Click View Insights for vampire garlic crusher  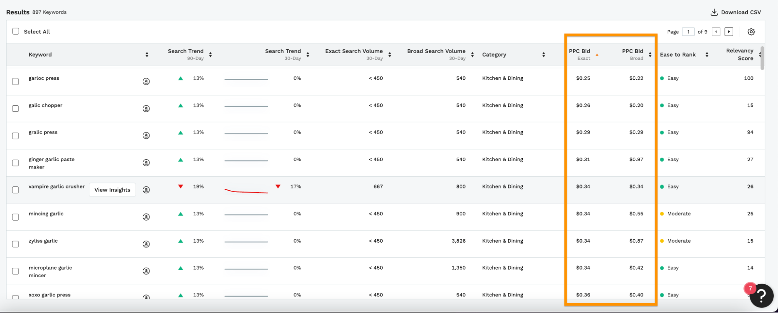[x=112, y=190]
